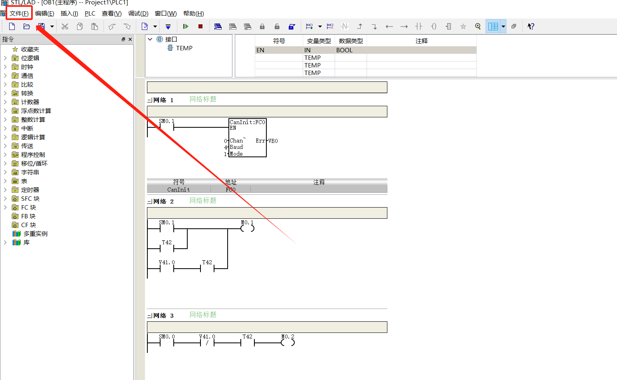
Task: Open dropdown arrow beside save icon
Action: [52, 26]
